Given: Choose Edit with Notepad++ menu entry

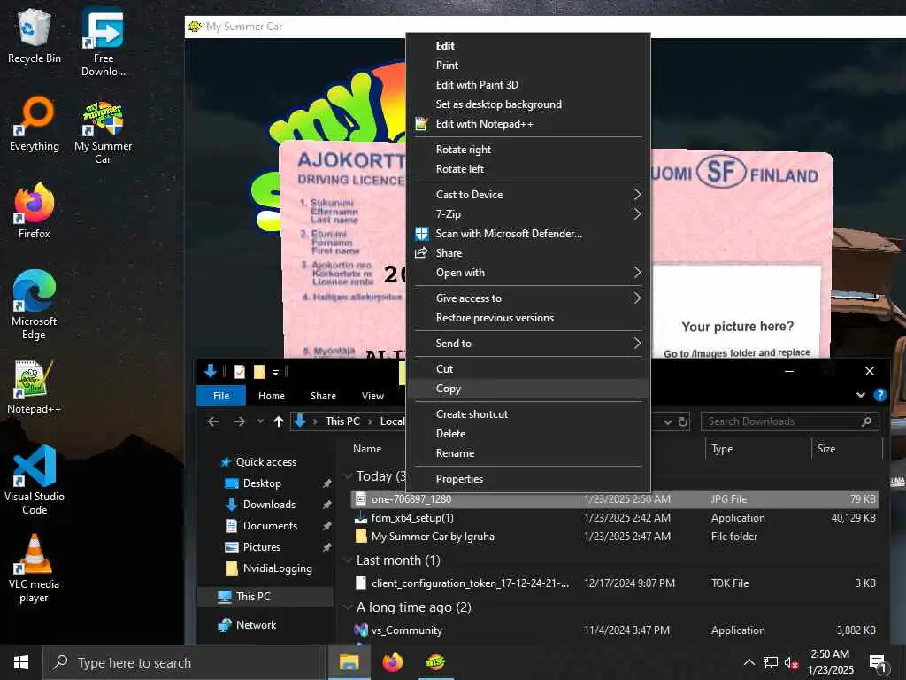Looking at the screenshot, I should pos(528,124).
